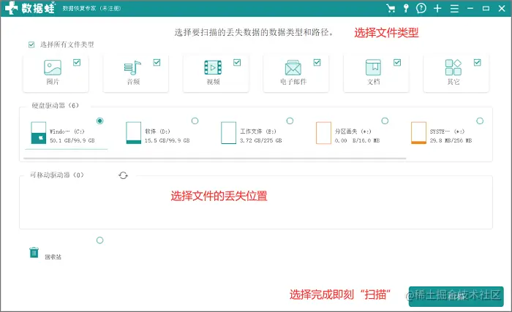
Task: Click the 回收站 recycle bin icon
Action: click(34, 253)
